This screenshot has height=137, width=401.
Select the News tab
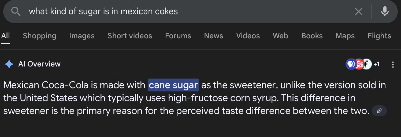(x=214, y=36)
